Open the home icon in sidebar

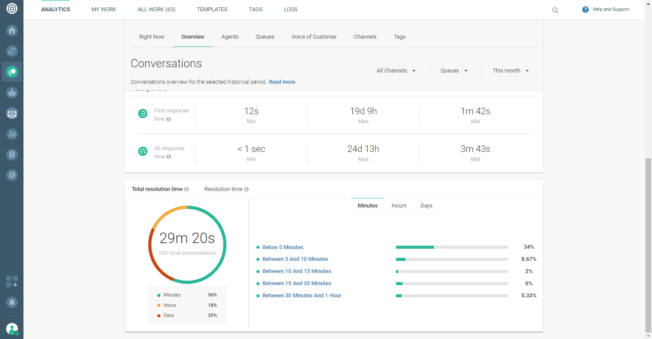[12, 30]
